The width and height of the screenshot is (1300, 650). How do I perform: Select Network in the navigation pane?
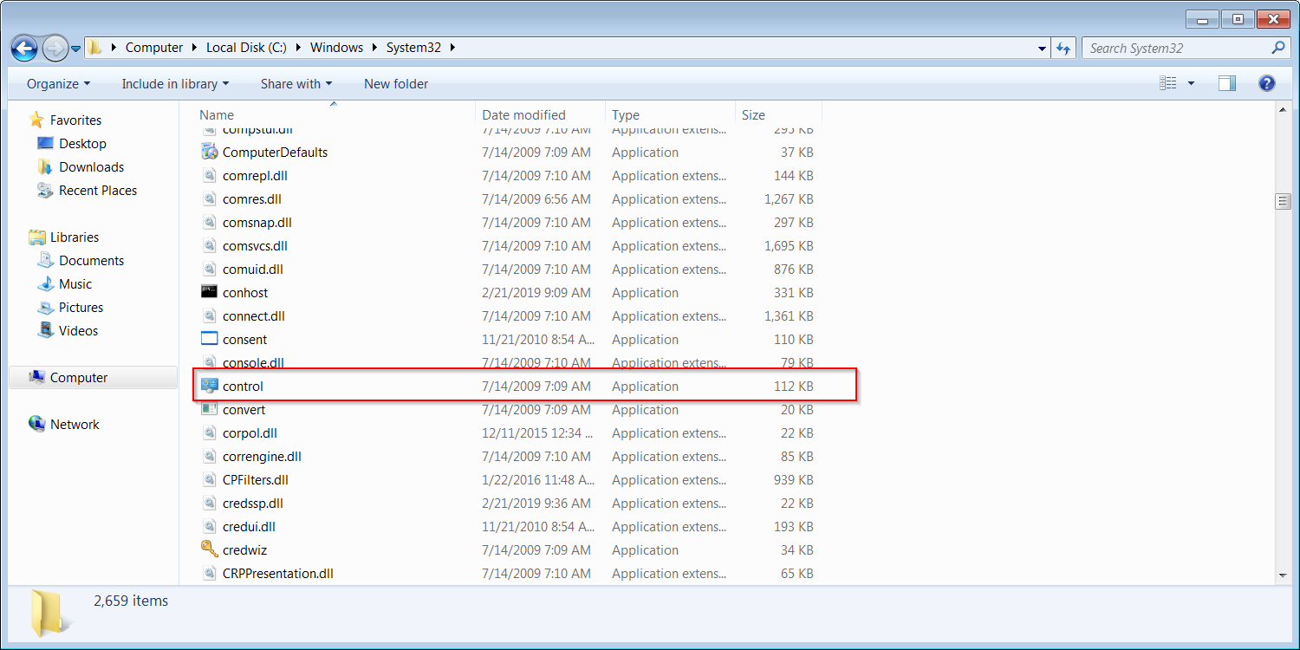click(75, 425)
